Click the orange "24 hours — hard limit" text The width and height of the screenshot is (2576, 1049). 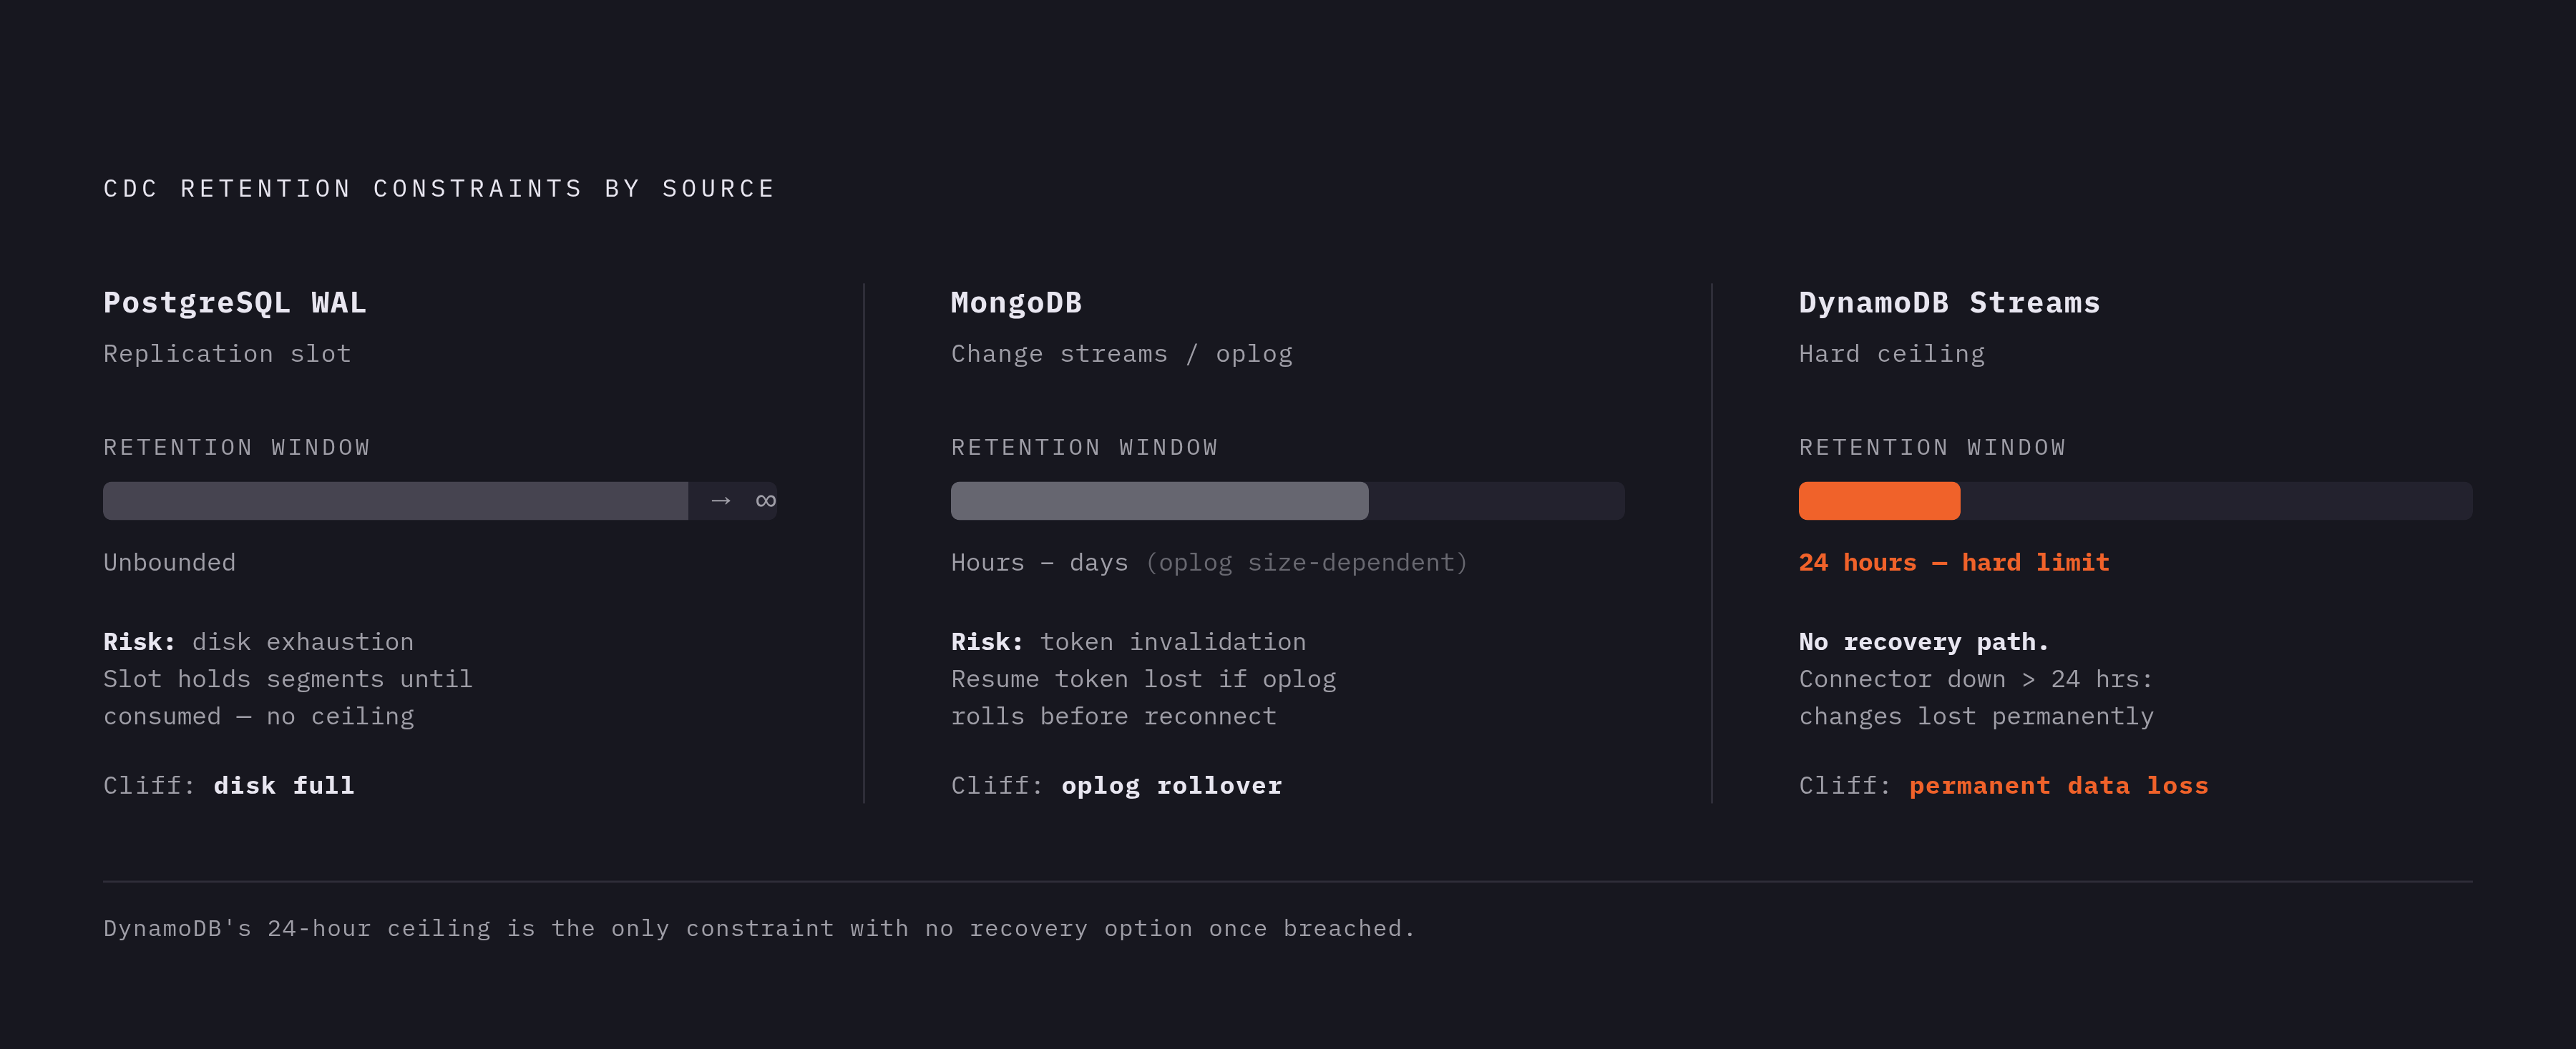(1954, 563)
